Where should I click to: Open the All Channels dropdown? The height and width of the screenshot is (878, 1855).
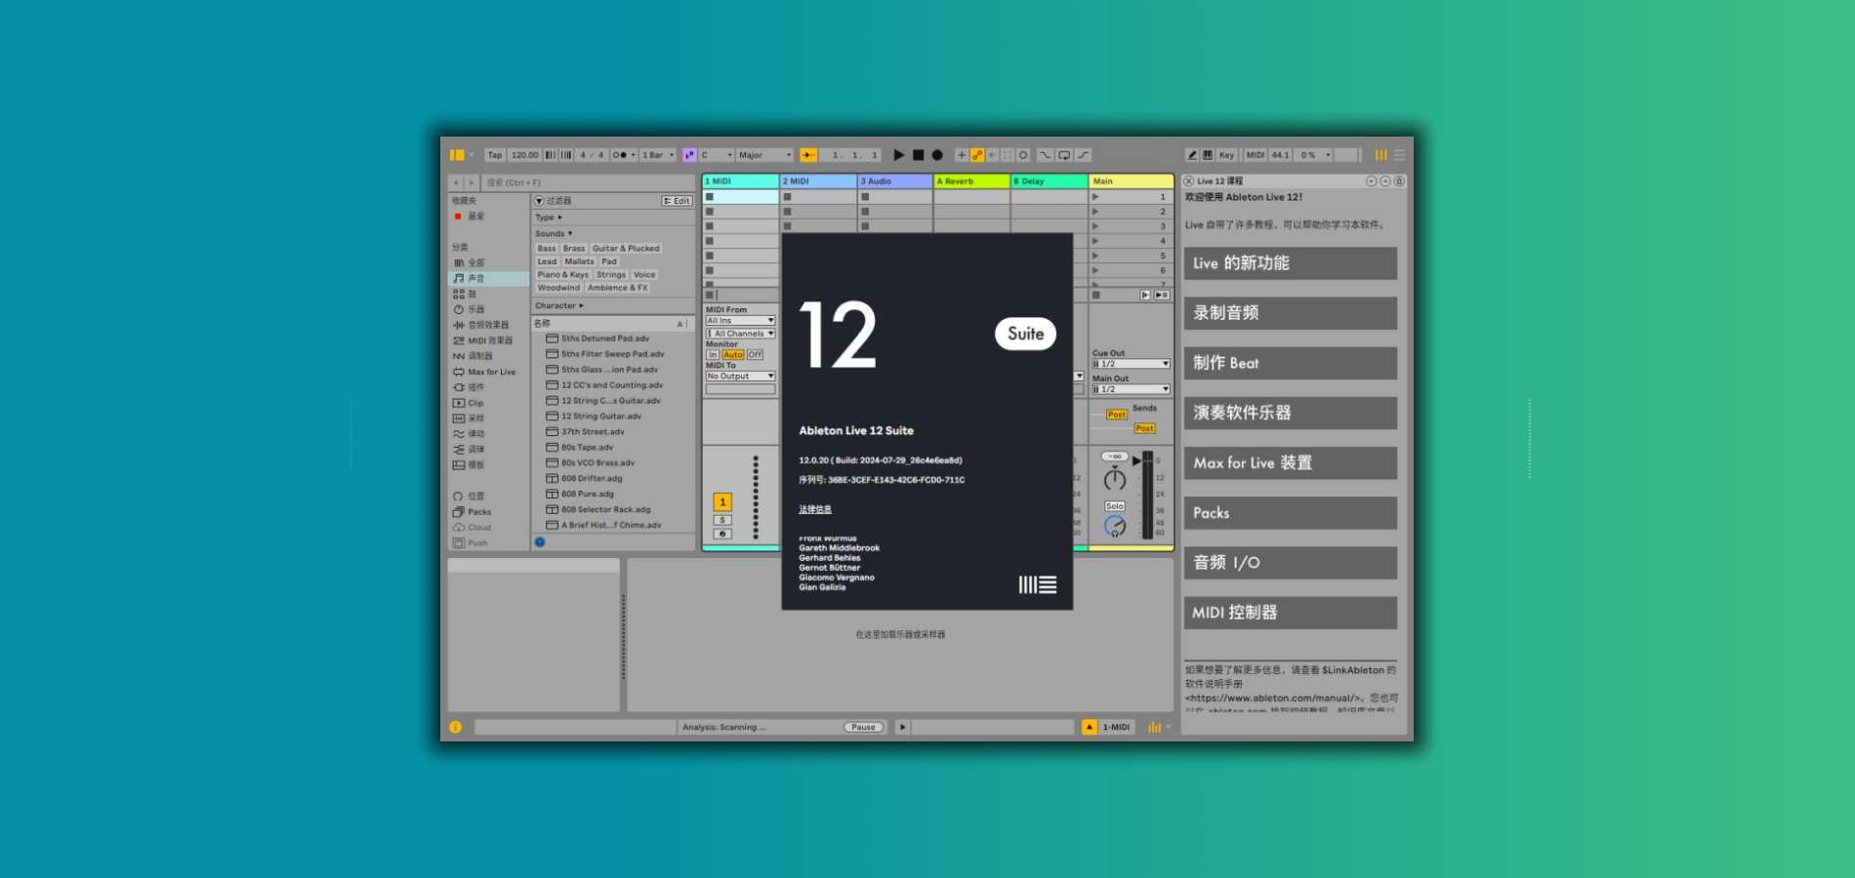[x=740, y=334]
